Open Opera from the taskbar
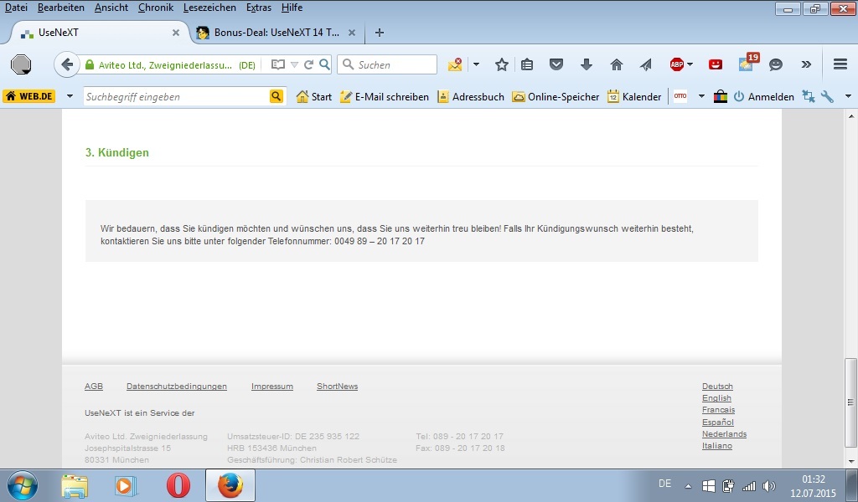Viewport: 858px width, 502px height. [x=178, y=485]
